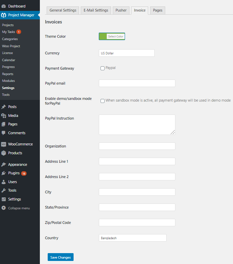Click the Project Manager logo icon
The height and width of the screenshot is (264, 233).
point(3,15)
